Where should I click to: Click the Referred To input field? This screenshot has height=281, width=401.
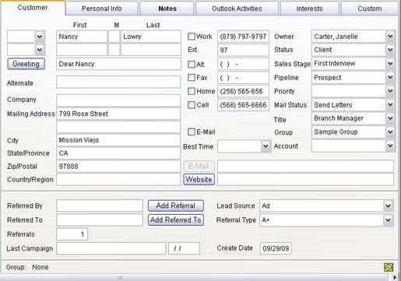coord(100,220)
